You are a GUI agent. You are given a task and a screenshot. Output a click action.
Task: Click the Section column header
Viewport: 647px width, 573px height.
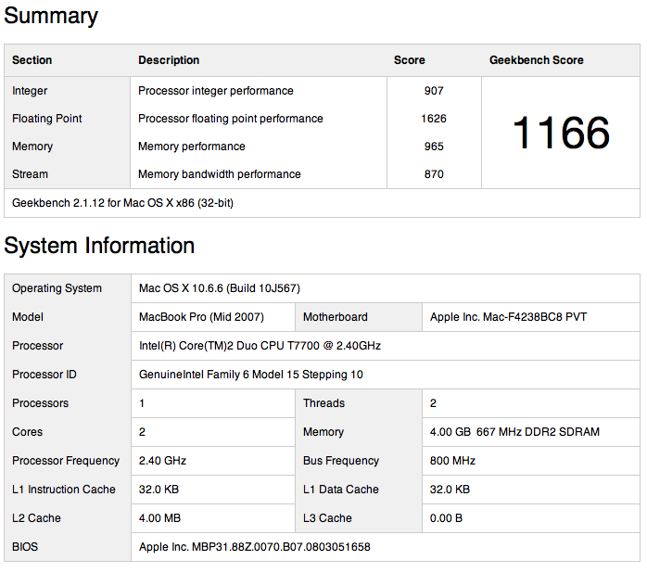click(x=32, y=60)
